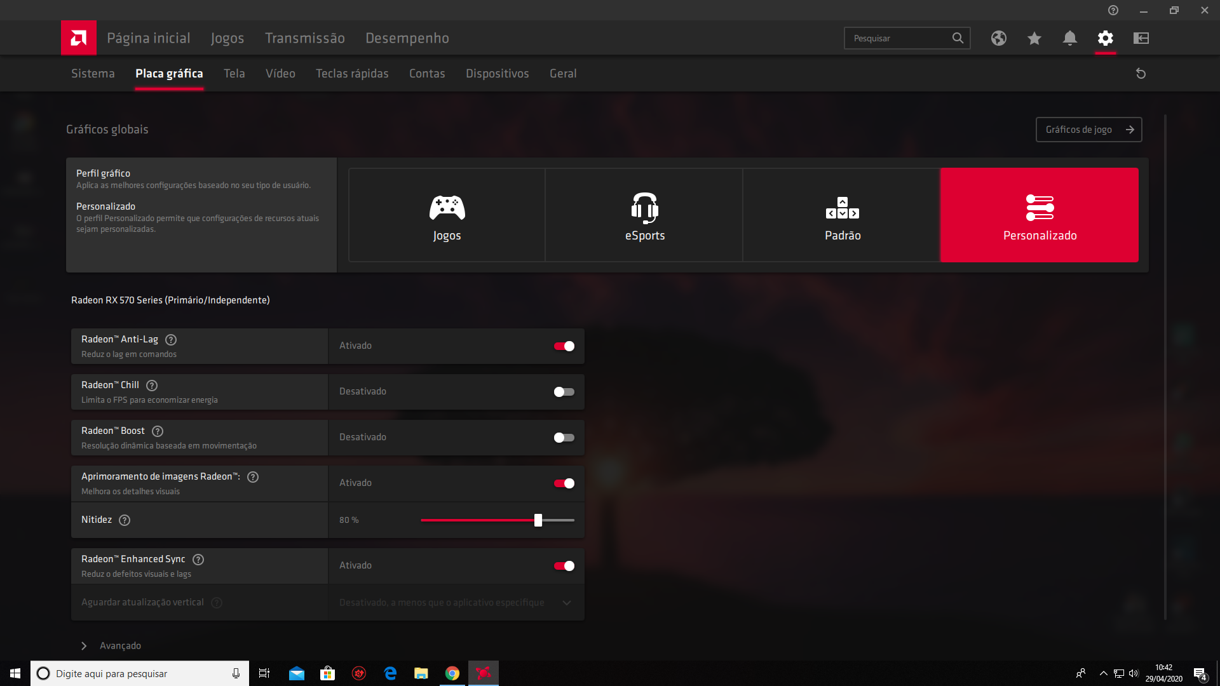The image size is (1220, 686).
Task: Enable Radeon Chill toggle
Action: point(564,392)
